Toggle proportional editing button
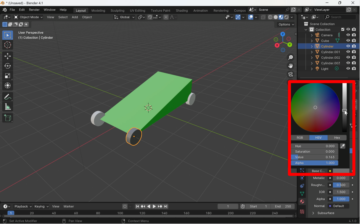 (x=166, y=17)
